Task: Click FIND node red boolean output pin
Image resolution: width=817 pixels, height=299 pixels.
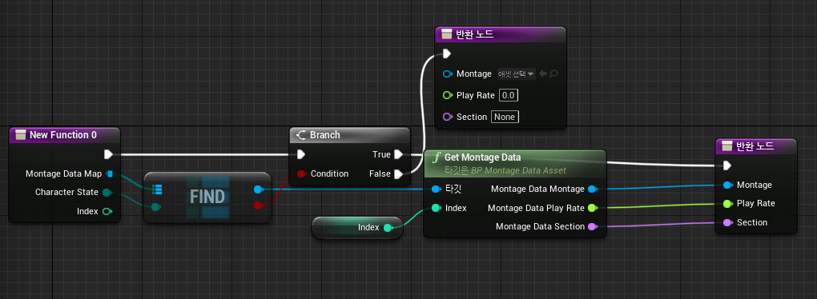Action: [x=258, y=206]
